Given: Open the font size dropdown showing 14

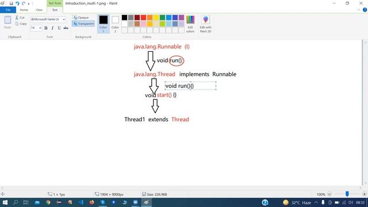Looking at the screenshot, I should pos(40,28).
